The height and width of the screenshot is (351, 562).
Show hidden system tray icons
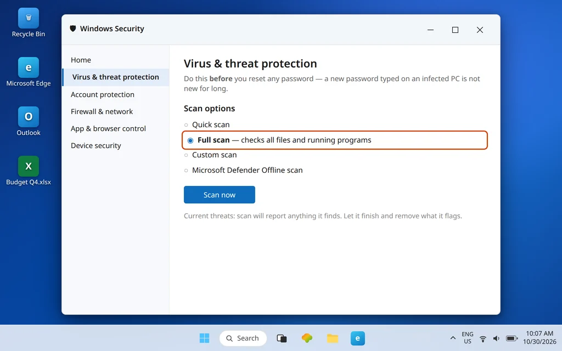pyautogui.click(x=453, y=338)
